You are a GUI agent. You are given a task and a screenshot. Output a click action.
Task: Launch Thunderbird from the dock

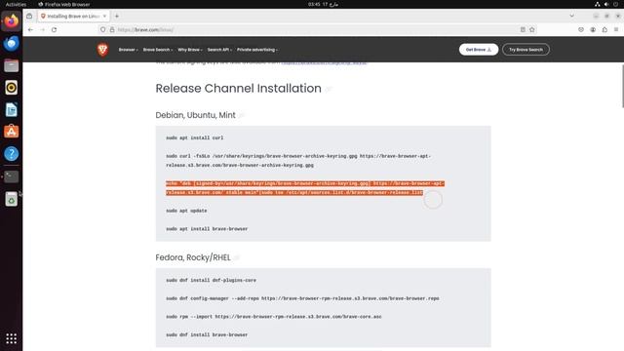pos(11,43)
